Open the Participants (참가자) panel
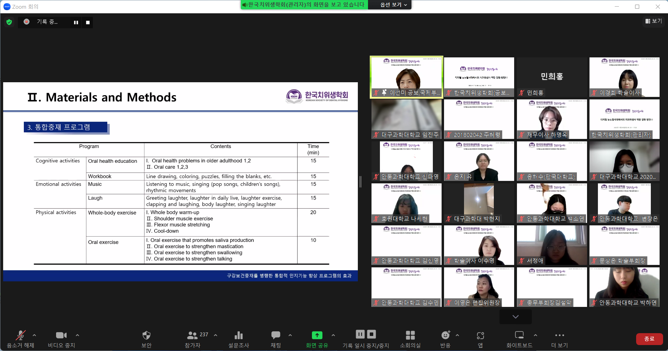 (192, 336)
